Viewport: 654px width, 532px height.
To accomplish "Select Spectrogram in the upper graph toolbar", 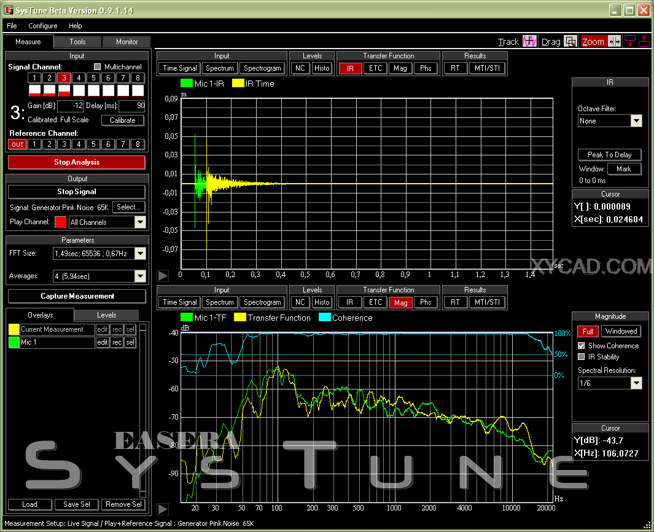I will pos(262,68).
